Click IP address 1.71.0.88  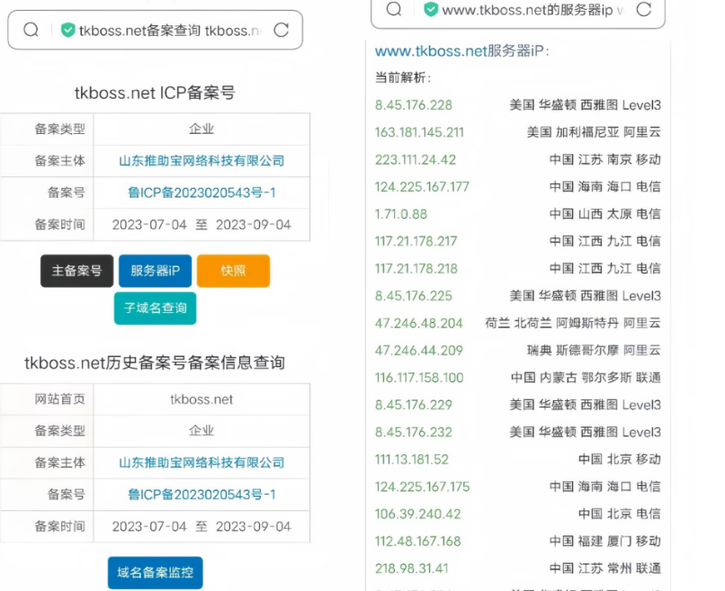pyautogui.click(x=401, y=214)
